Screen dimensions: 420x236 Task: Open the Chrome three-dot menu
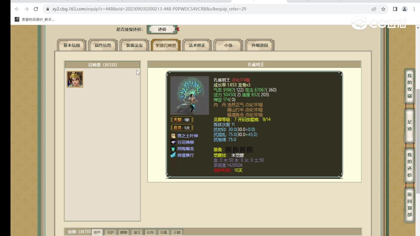(414, 9)
